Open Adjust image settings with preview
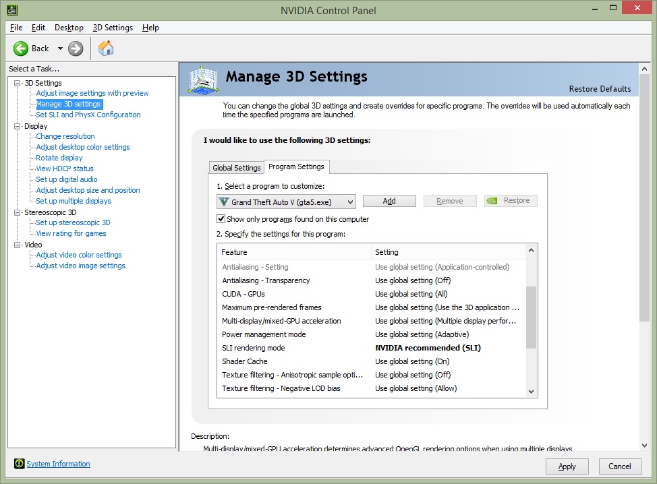Viewport: 657px width, 484px height. 92,93
